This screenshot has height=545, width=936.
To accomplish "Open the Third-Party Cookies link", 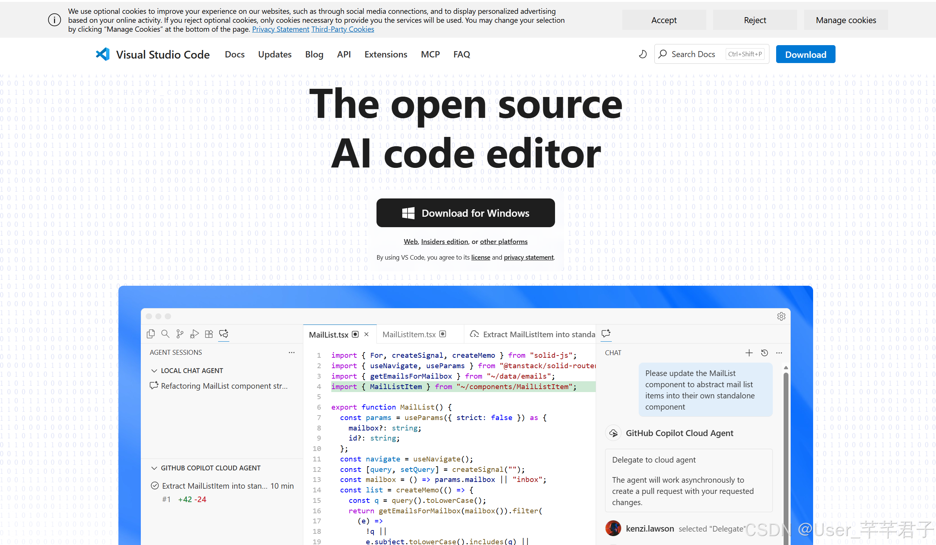I will [x=343, y=29].
